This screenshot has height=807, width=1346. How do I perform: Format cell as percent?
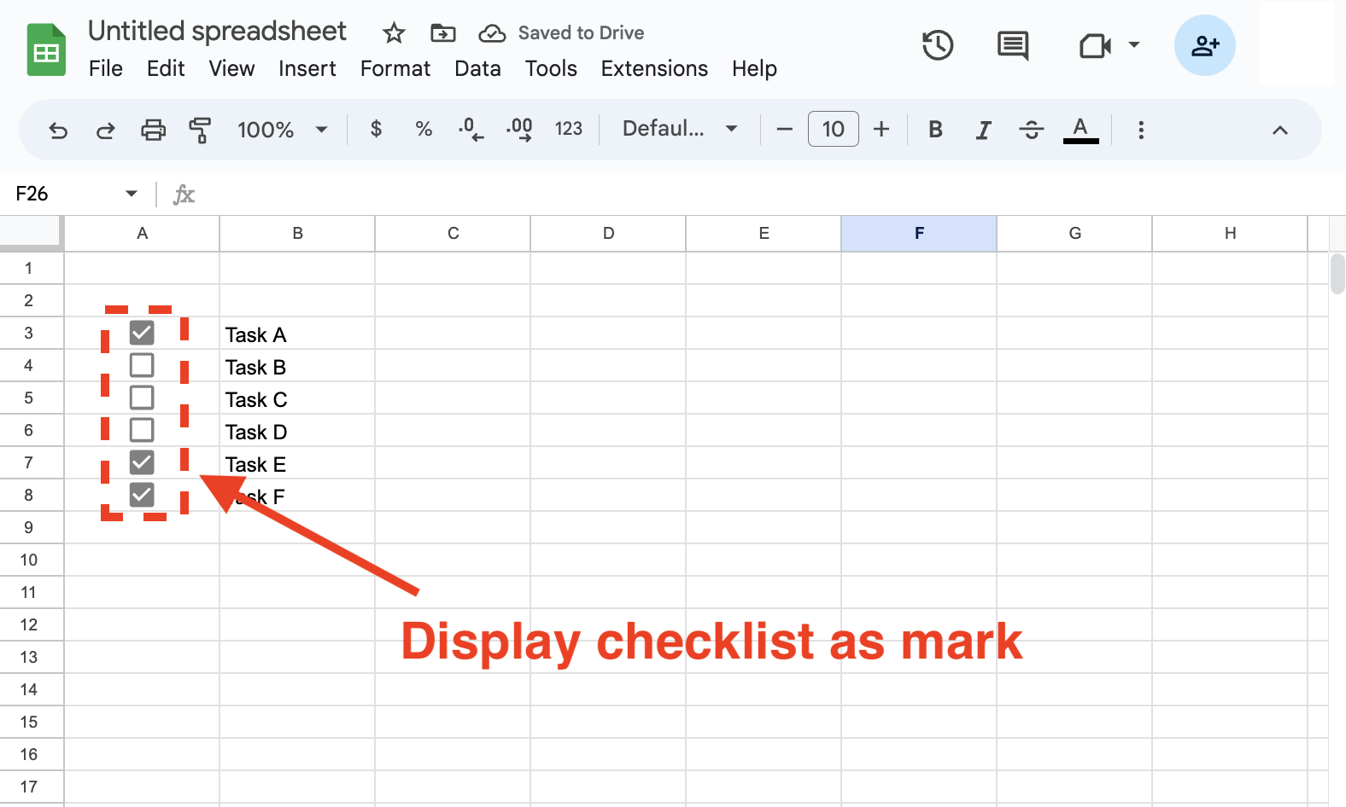point(424,129)
